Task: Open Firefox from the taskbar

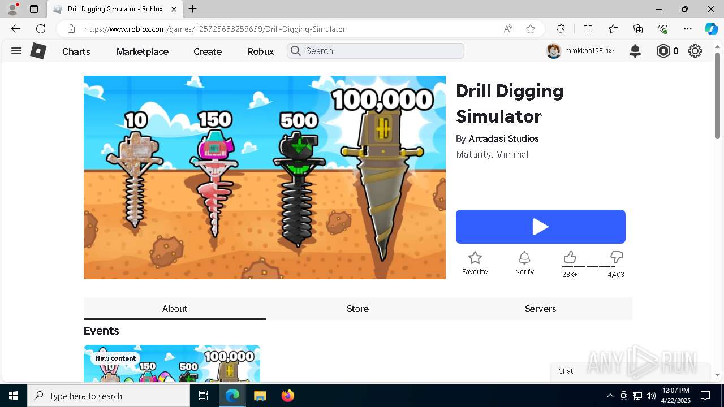Action: pyautogui.click(x=288, y=396)
